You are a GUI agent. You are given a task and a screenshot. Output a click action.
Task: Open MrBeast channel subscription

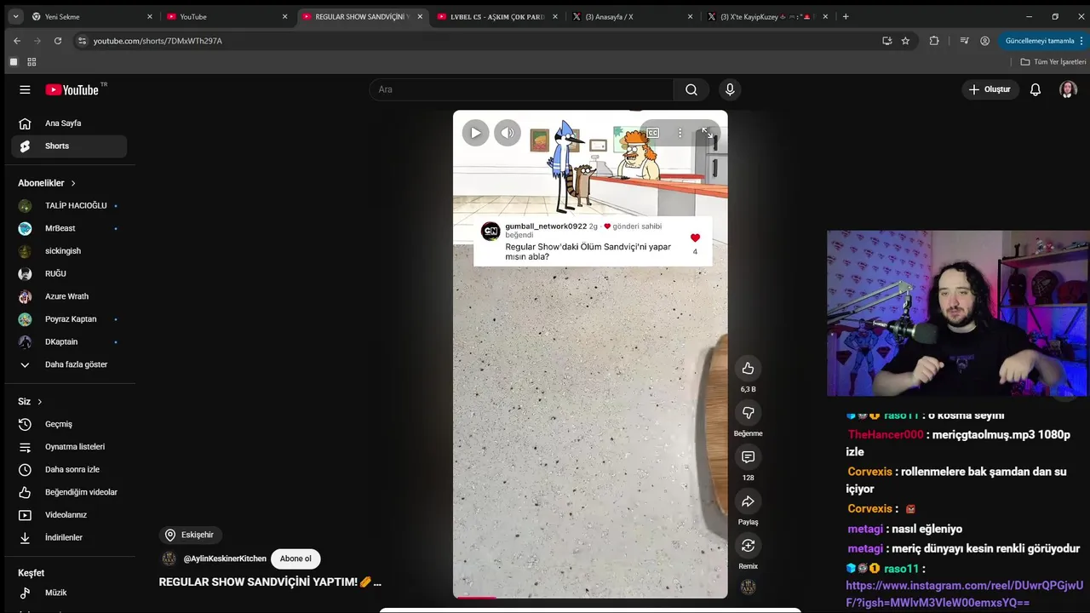click(69, 228)
